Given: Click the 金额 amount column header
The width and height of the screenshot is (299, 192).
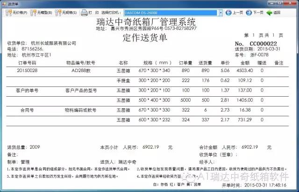Looking at the screenshot, I should click(244, 62).
